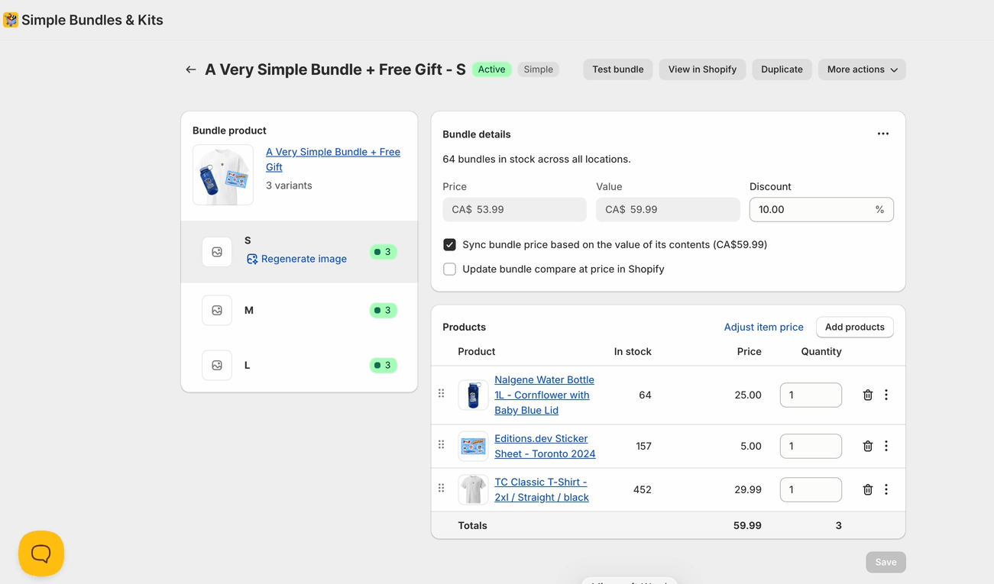Click the "3 variants" text

click(289, 186)
